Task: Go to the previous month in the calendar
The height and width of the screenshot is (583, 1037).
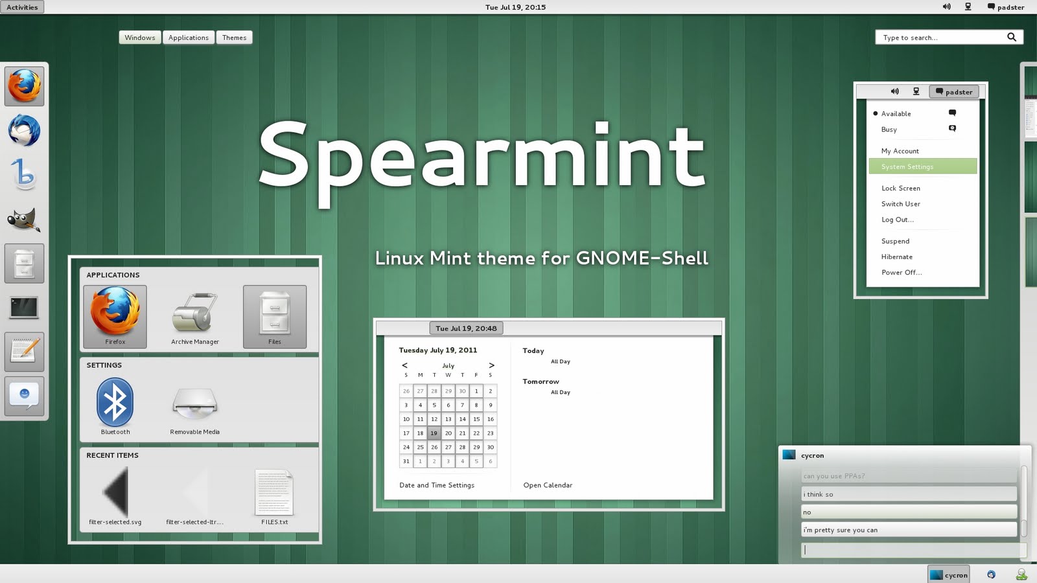Action: tap(405, 365)
